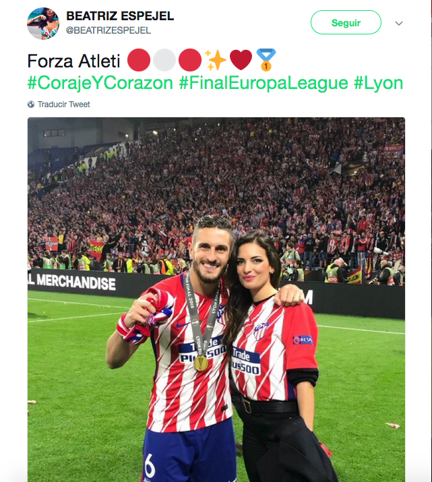Translate the tweet via Traducir Tweet
This screenshot has height=482, width=432.
pyautogui.click(x=63, y=104)
